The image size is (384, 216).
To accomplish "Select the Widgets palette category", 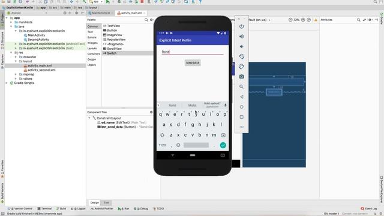I will [92, 43].
